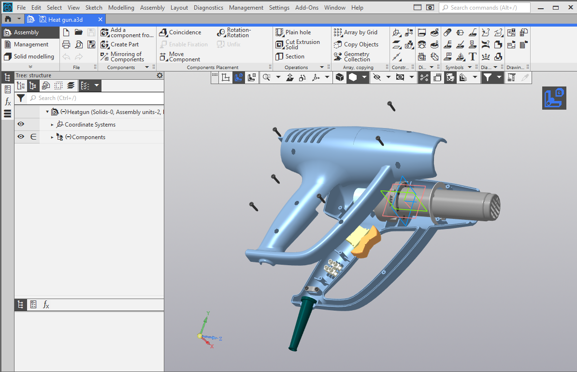The height and width of the screenshot is (372, 577).
Task: Open the Sketch menu
Action: click(94, 8)
